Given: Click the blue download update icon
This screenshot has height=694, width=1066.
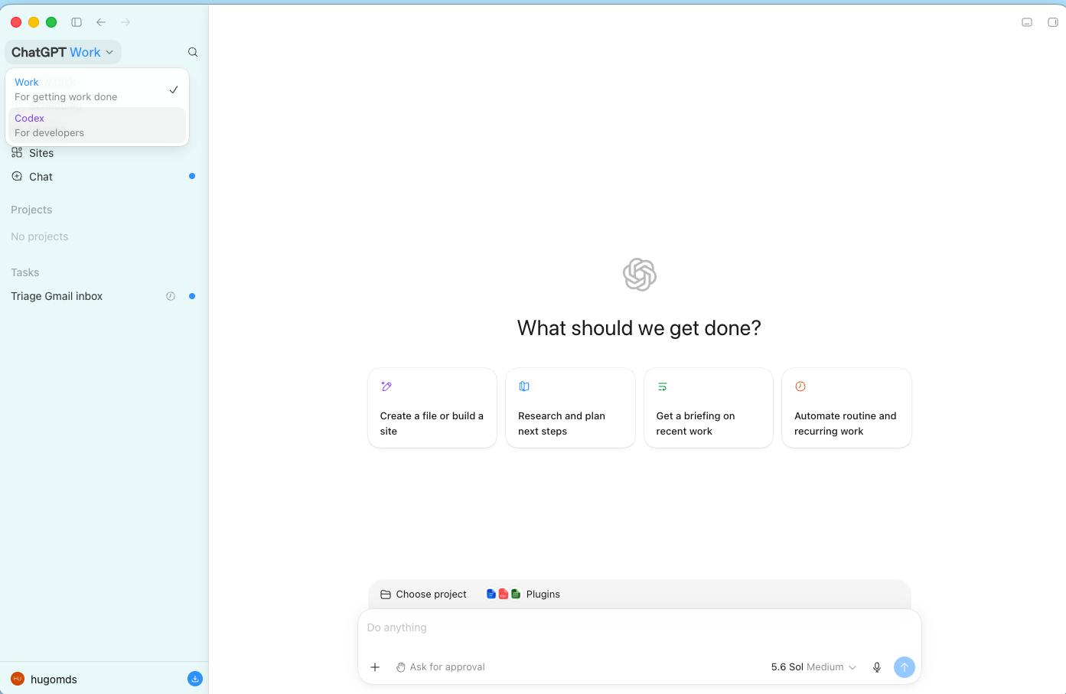Looking at the screenshot, I should pyautogui.click(x=195, y=679).
